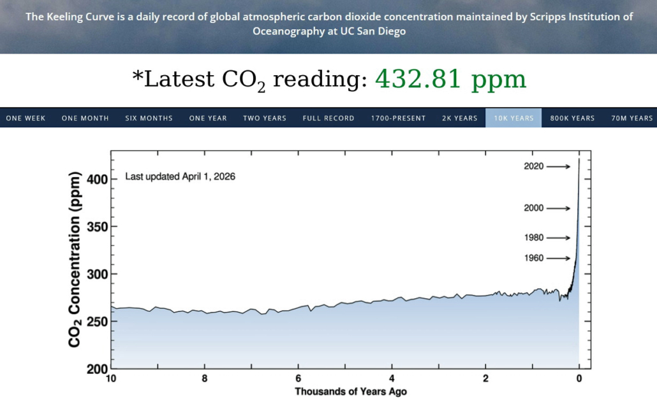The width and height of the screenshot is (657, 400).
Task: Select the 1700-Present tab
Action: (x=398, y=118)
